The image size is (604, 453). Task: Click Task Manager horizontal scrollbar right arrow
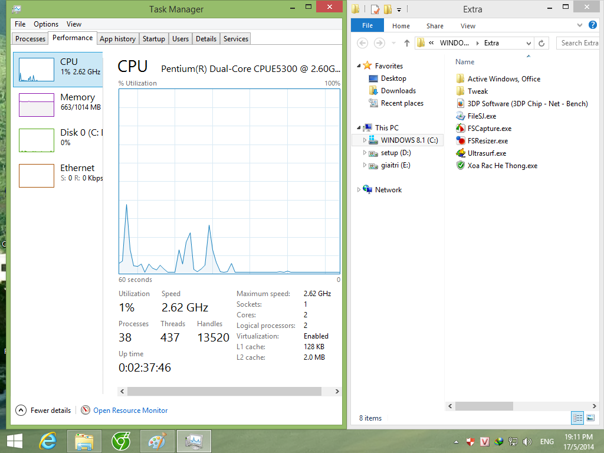click(337, 392)
